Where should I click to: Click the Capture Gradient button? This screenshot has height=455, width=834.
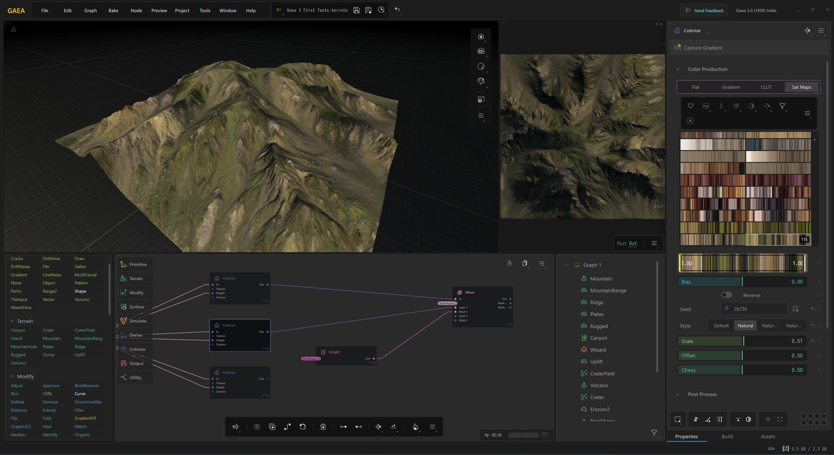coord(703,48)
